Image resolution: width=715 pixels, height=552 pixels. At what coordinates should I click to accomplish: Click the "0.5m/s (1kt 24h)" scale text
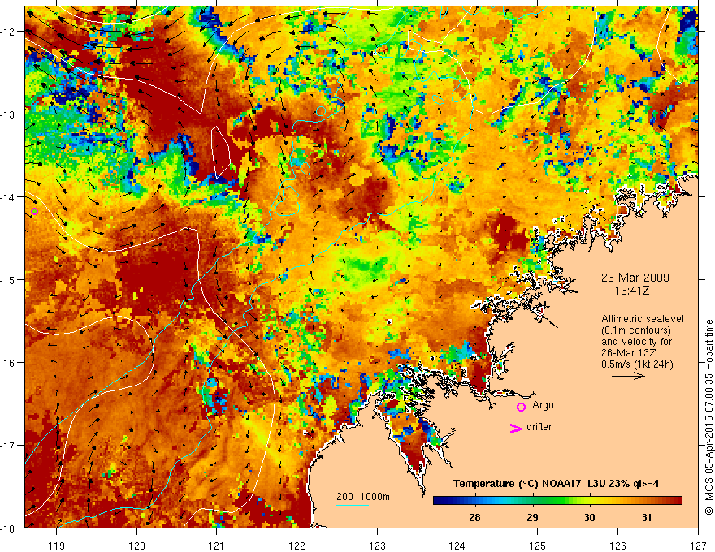click(637, 364)
